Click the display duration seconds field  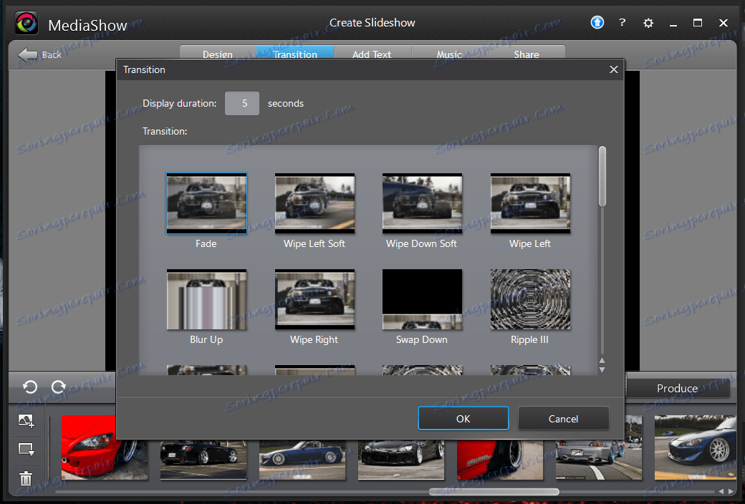[x=242, y=103]
